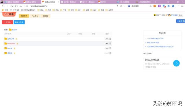Reload page with the browser refresh icon
Screen dimensions: 185x109
pyautogui.click(x=12, y=6)
